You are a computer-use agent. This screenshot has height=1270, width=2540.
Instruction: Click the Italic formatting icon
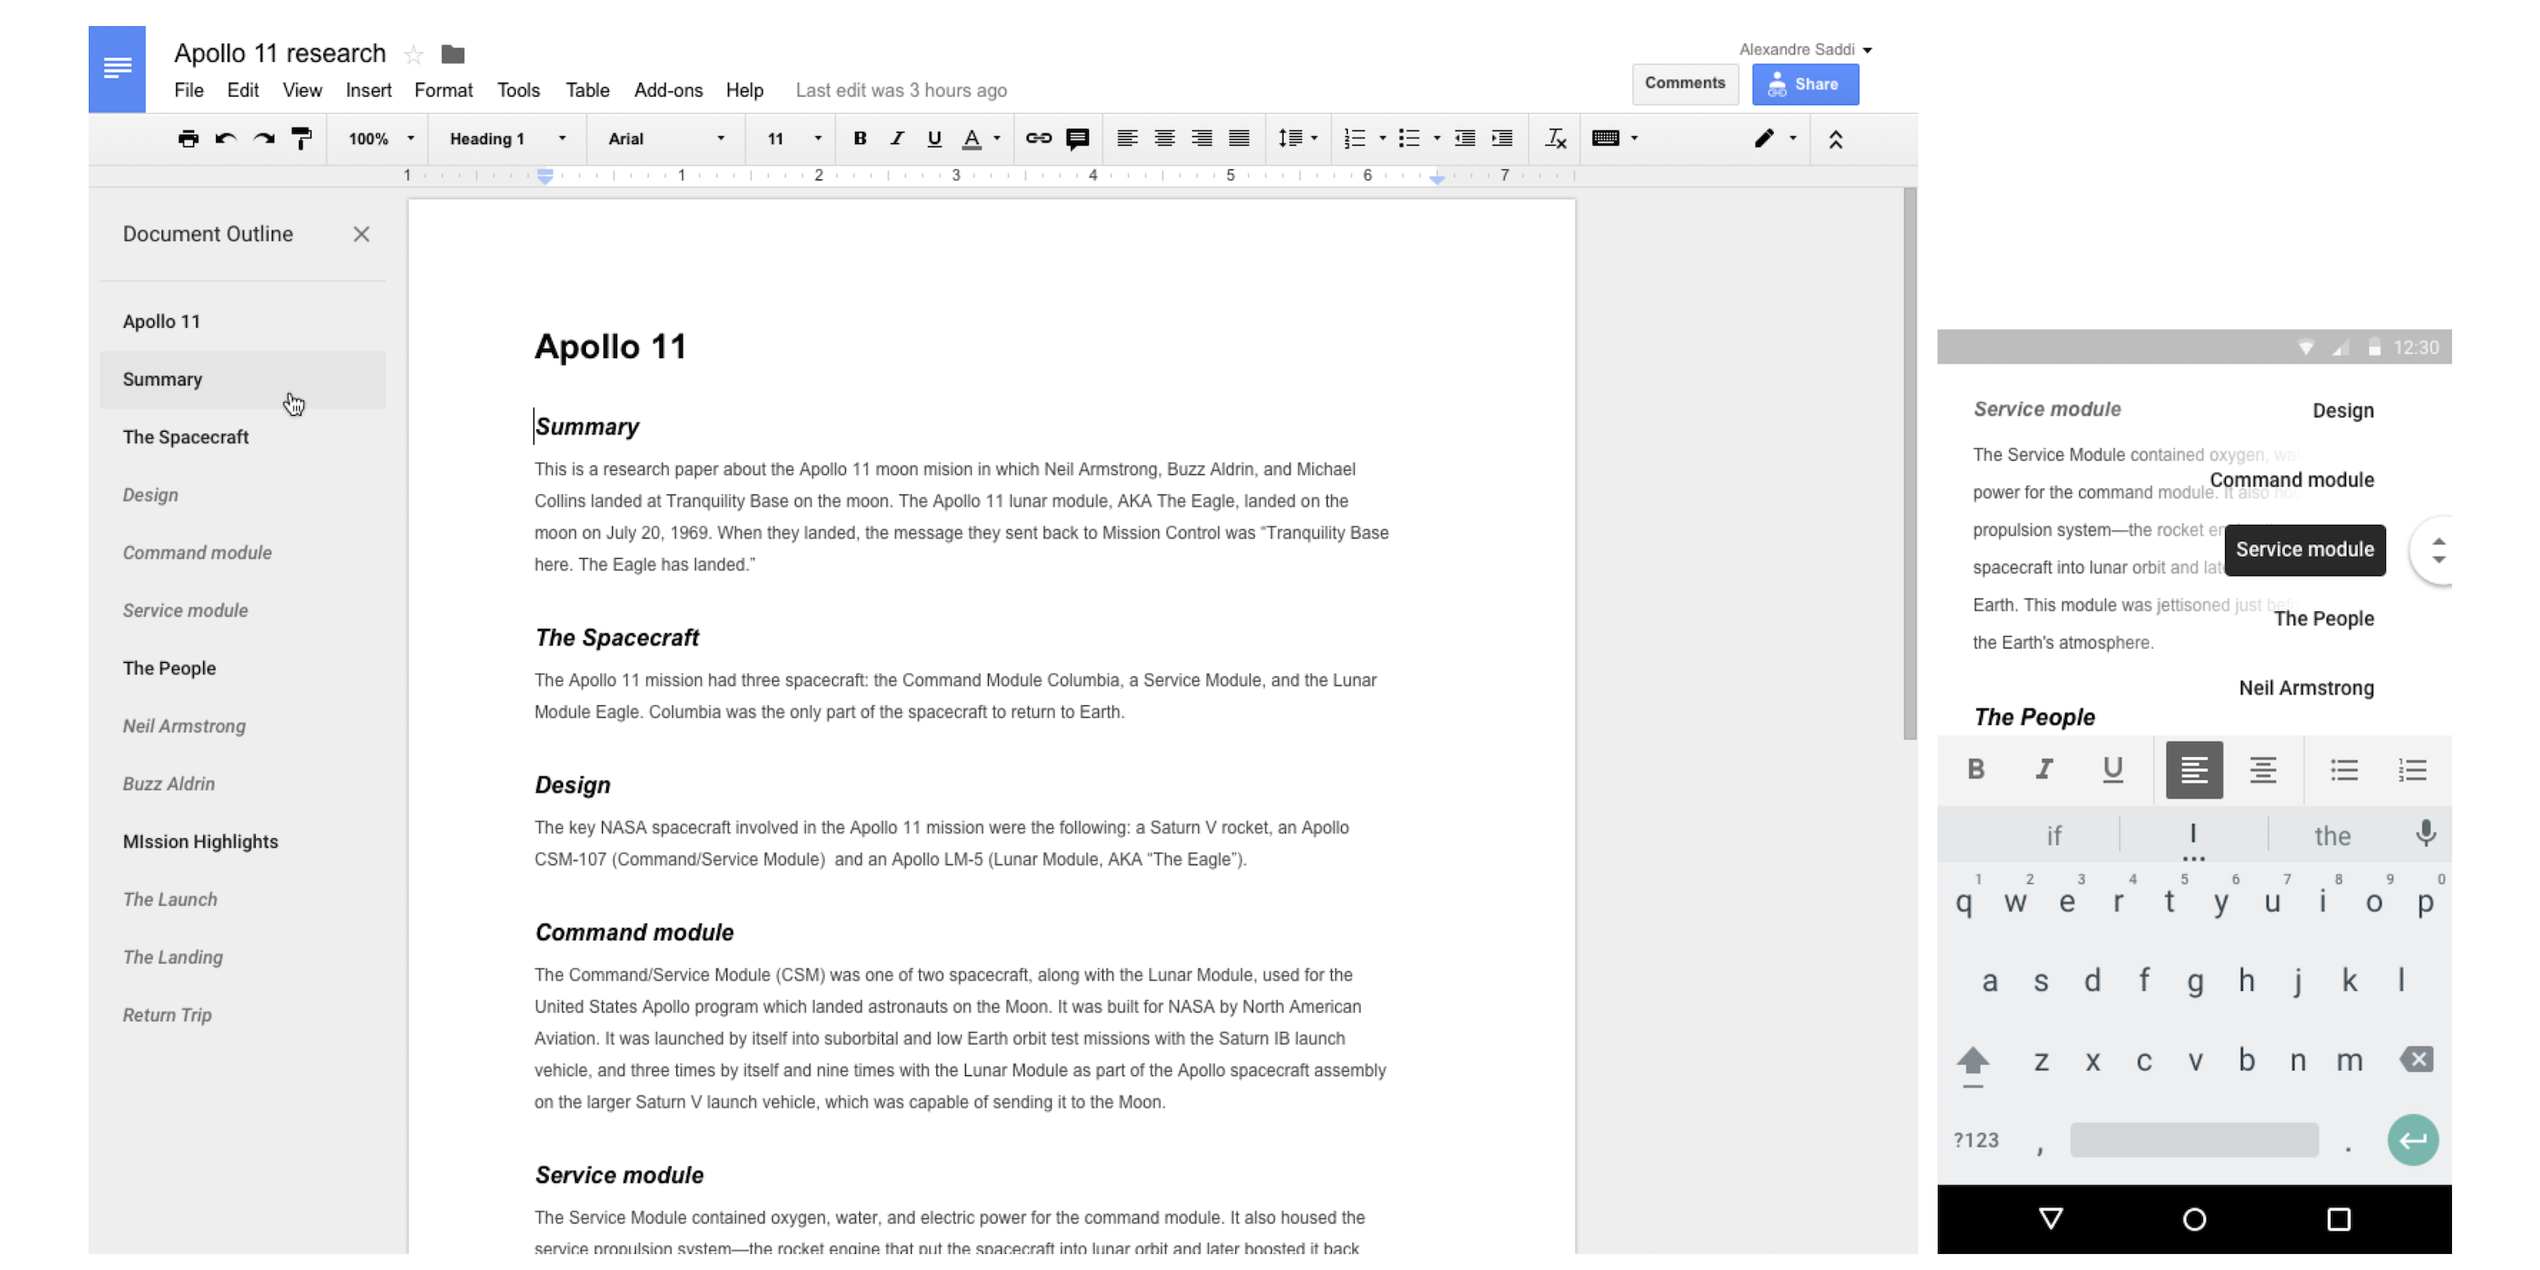click(x=894, y=140)
